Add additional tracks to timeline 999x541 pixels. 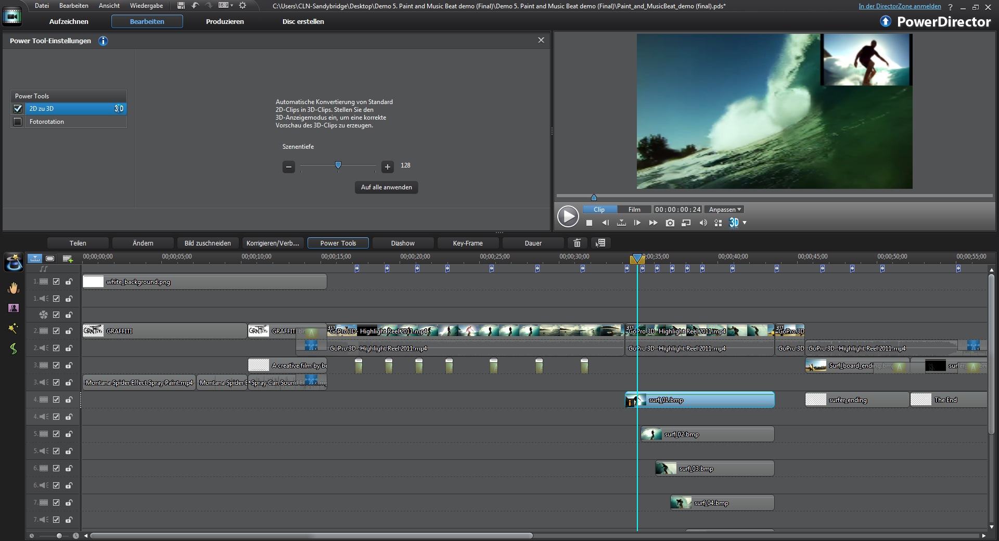click(68, 258)
